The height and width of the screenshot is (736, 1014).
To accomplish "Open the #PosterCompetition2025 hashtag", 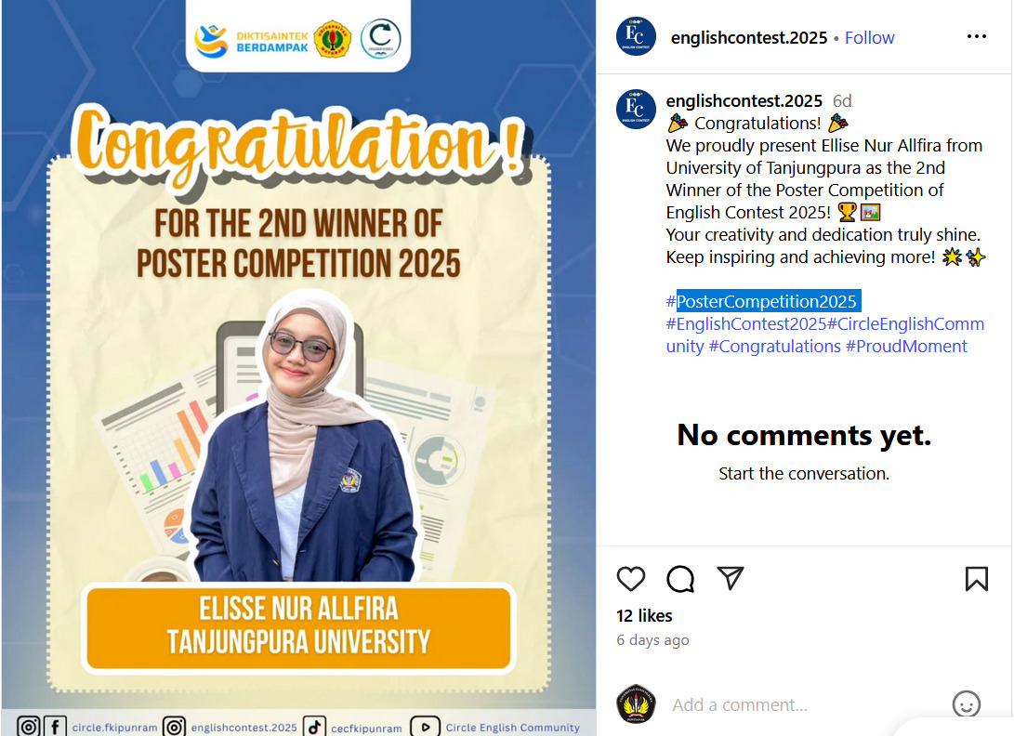I will (x=762, y=301).
